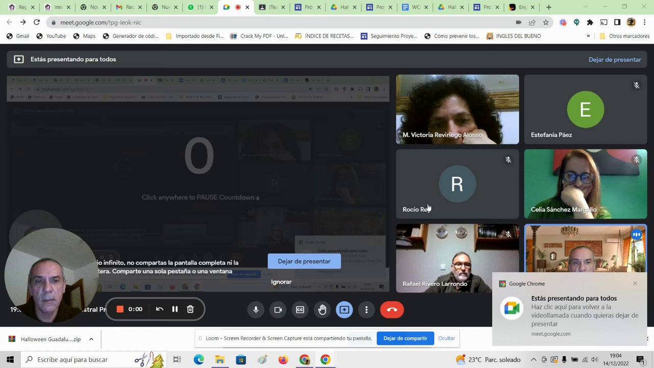The height and width of the screenshot is (368, 654).
Task: Open the Chrome cast media icon
Action: pos(603,22)
